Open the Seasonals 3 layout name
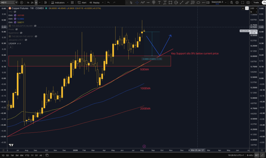The height and width of the screenshot is (158, 266). pos(217,2)
